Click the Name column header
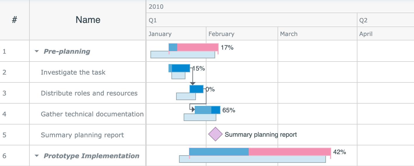 [x=88, y=20]
